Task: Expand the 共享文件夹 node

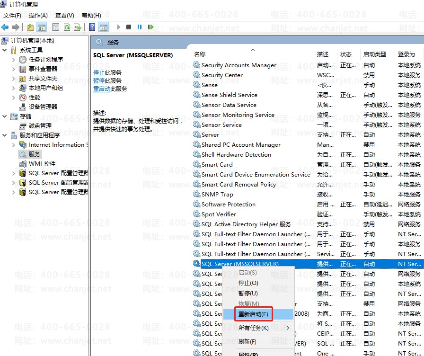Action: point(14,79)
